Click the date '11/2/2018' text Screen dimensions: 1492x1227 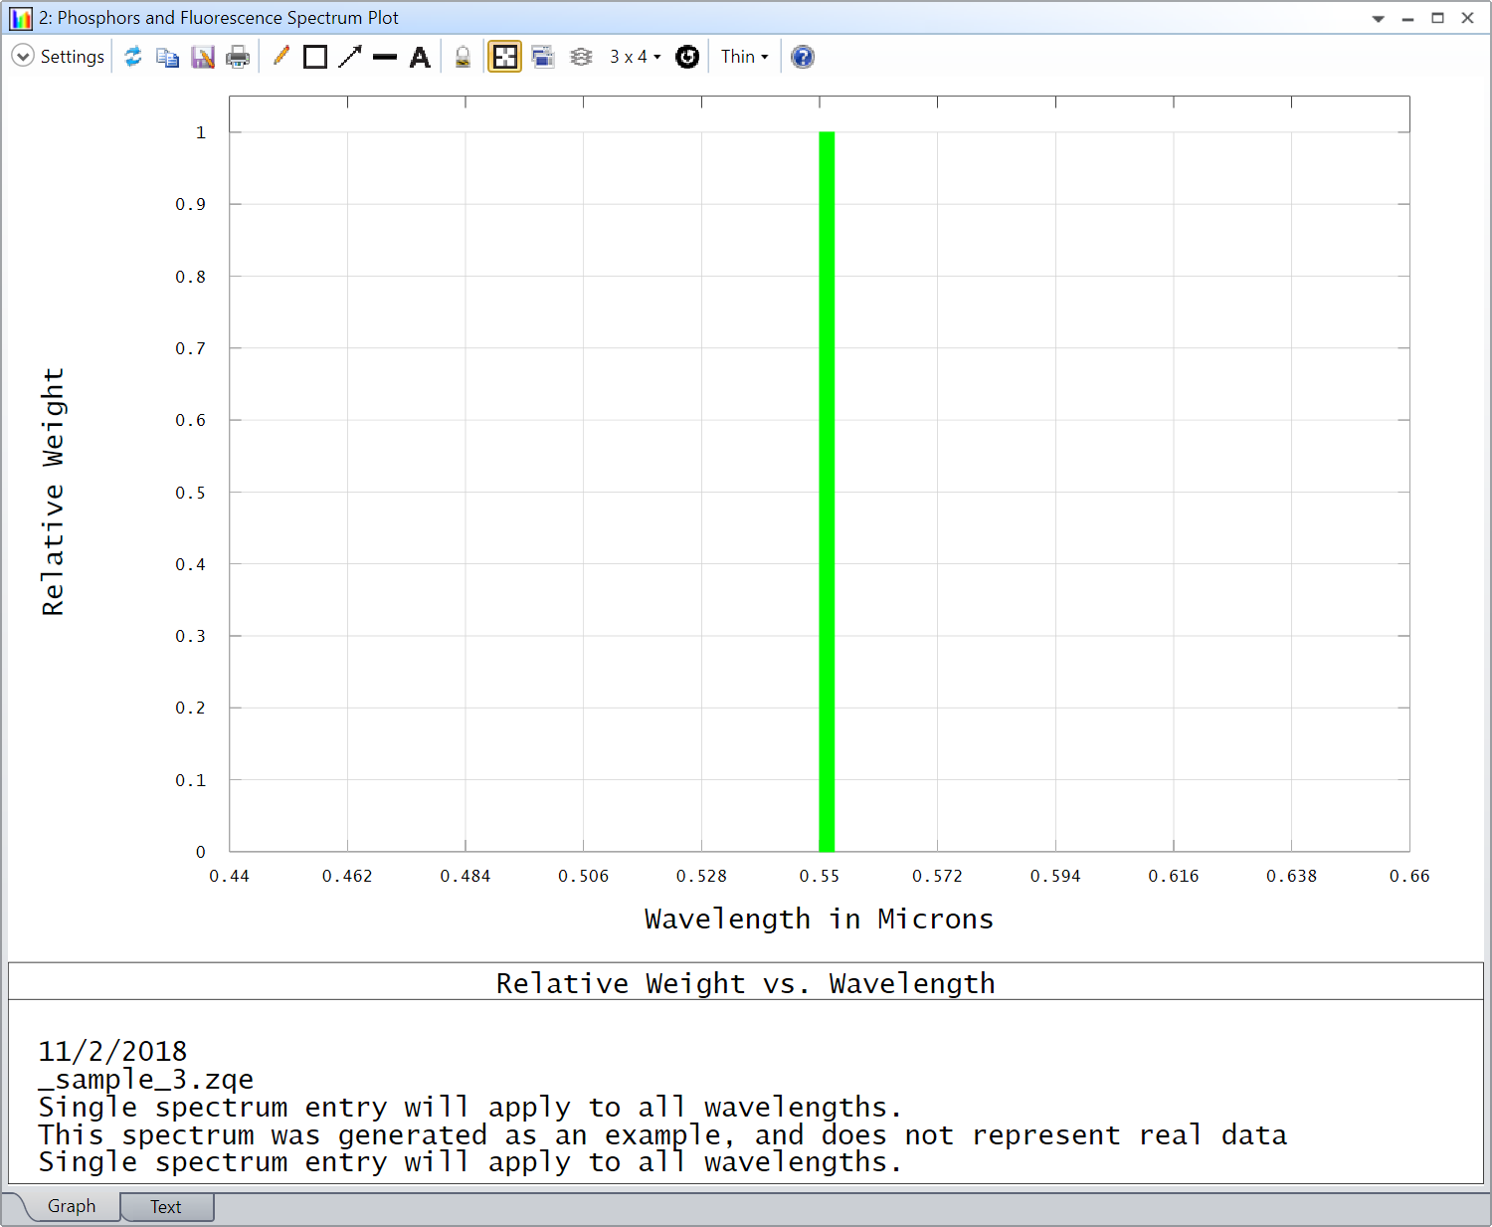(x=112, y=1051)
